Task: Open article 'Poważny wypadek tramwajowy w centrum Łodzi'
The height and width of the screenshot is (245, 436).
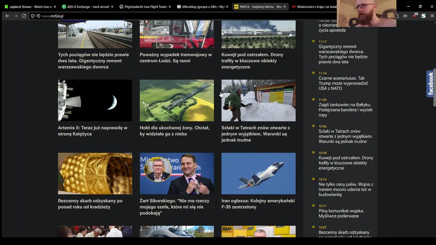Action: [176, 58]
